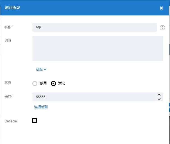Click the 名称 field label
Image resolution: width=170 pixels, height=144 pixels.
click(x=9, y=27)
